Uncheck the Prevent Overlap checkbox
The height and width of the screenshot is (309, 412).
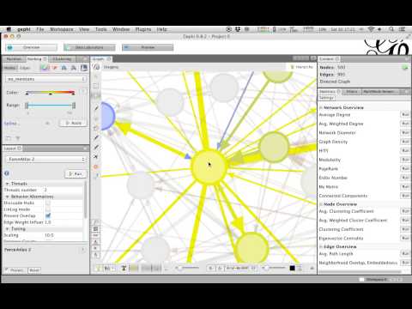coord(48,215)
